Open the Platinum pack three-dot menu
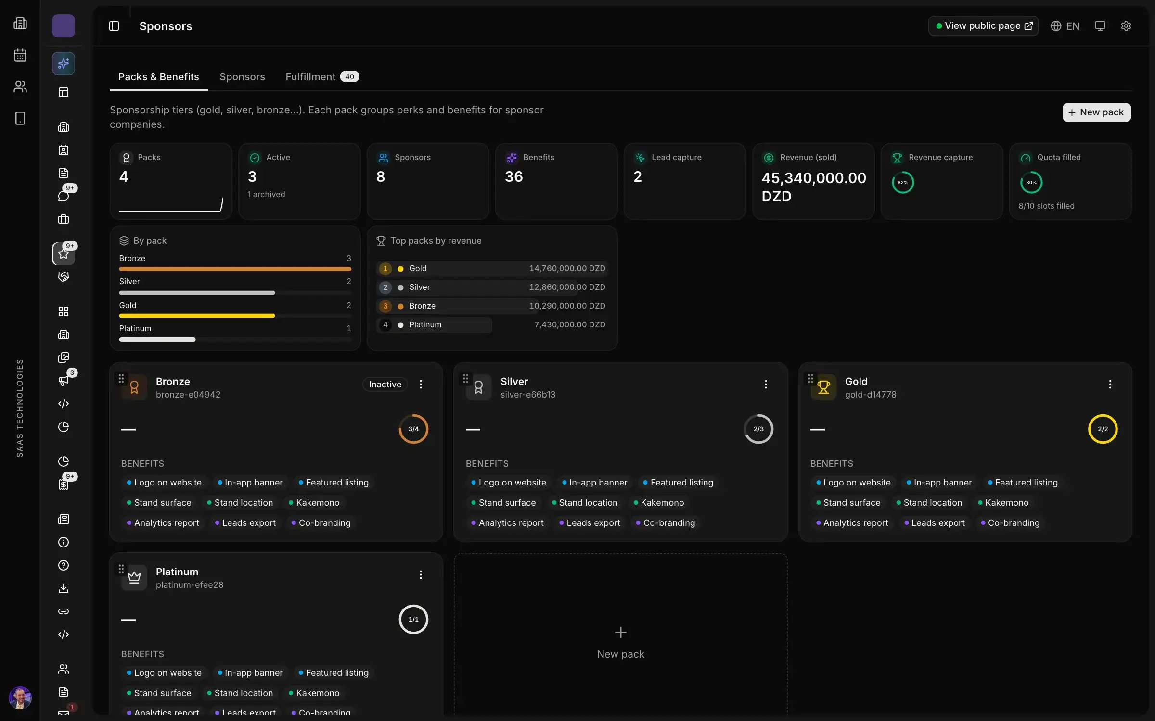The height and width of the screenshot is (721, 1155). [x=421, y=574]
